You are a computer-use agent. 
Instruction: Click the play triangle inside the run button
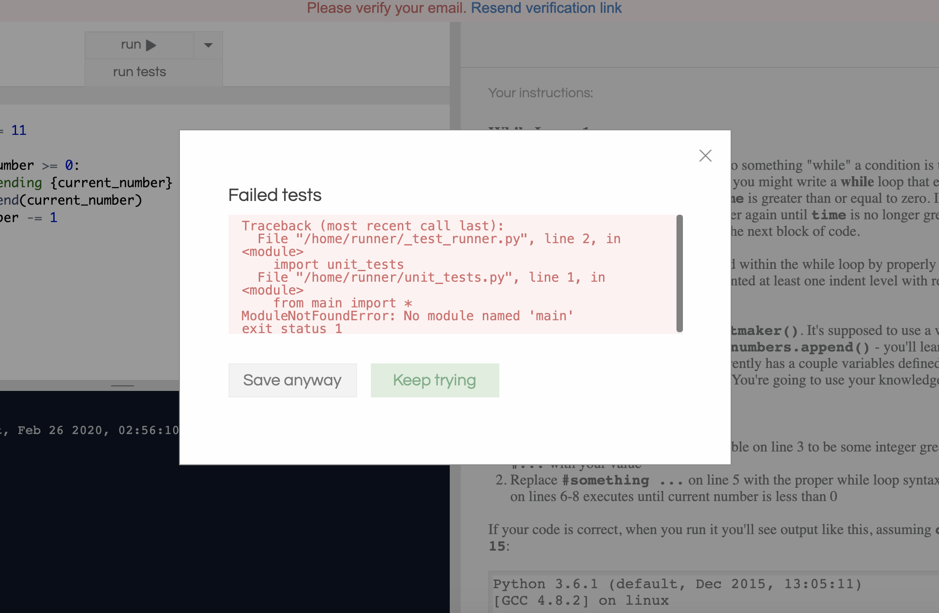[x=150, y=44]
